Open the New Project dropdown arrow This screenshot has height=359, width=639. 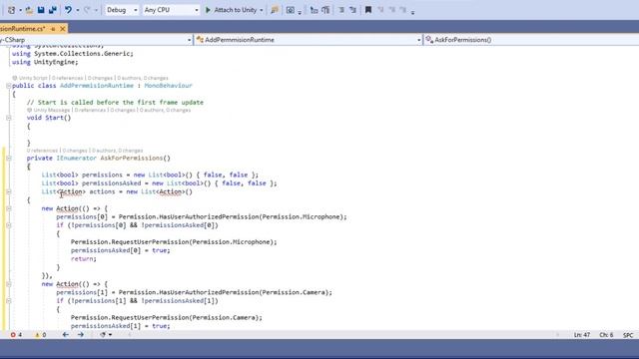tap(20, 10)
